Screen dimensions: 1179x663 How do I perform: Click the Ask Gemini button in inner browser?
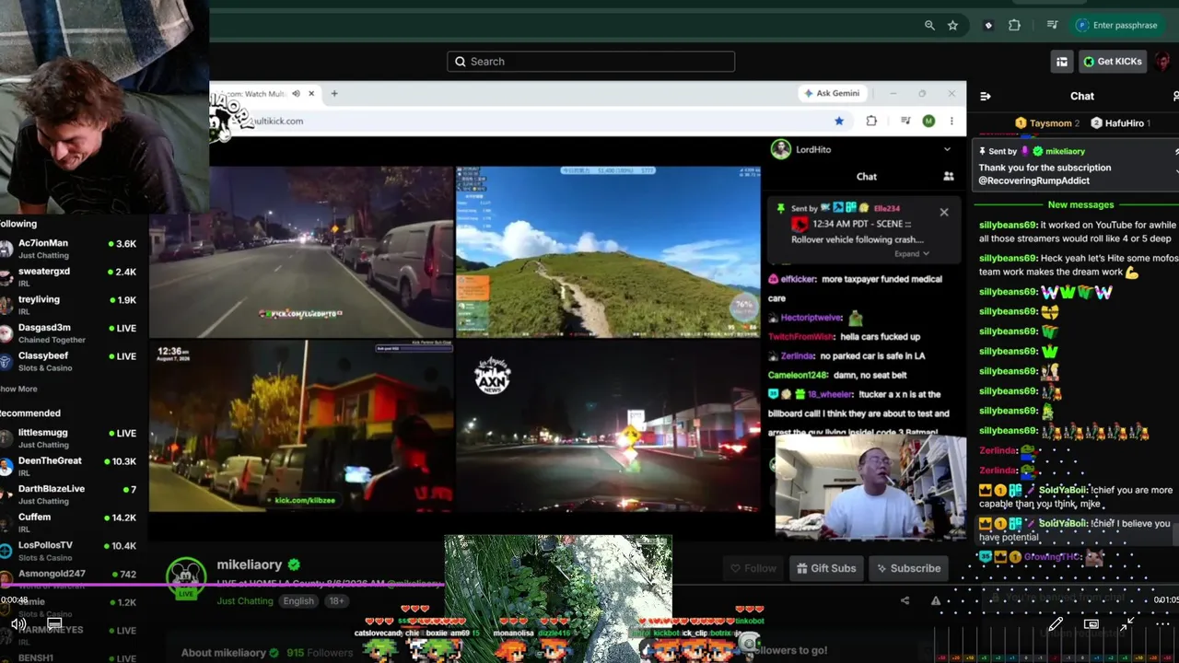coord(832,93)
